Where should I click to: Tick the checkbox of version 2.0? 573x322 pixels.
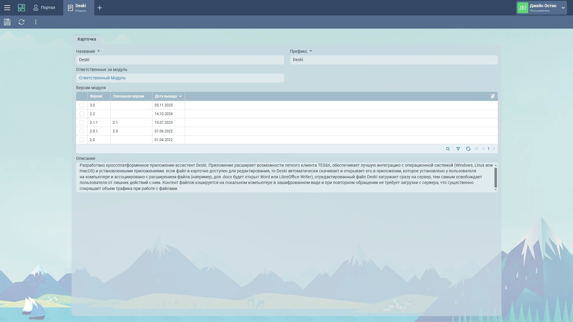[82, 140]
